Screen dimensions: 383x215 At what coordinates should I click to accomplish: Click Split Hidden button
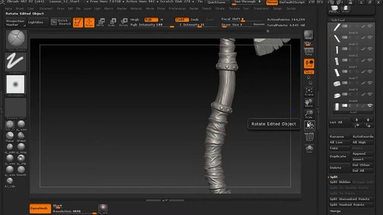340,182
